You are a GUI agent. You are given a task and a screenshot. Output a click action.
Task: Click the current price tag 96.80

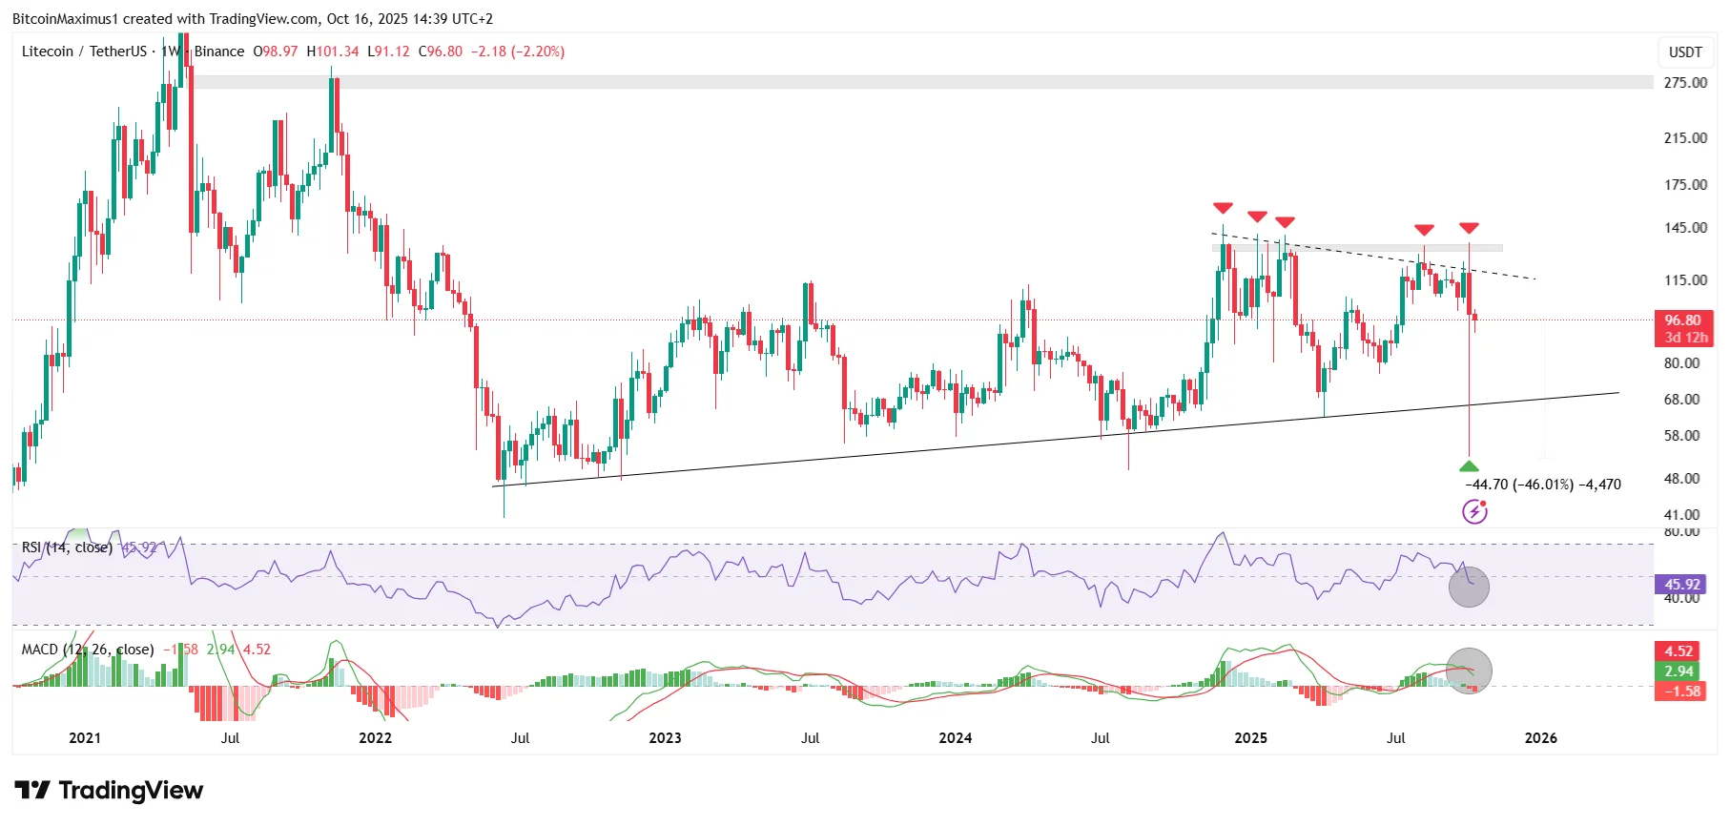(1683, 320)
